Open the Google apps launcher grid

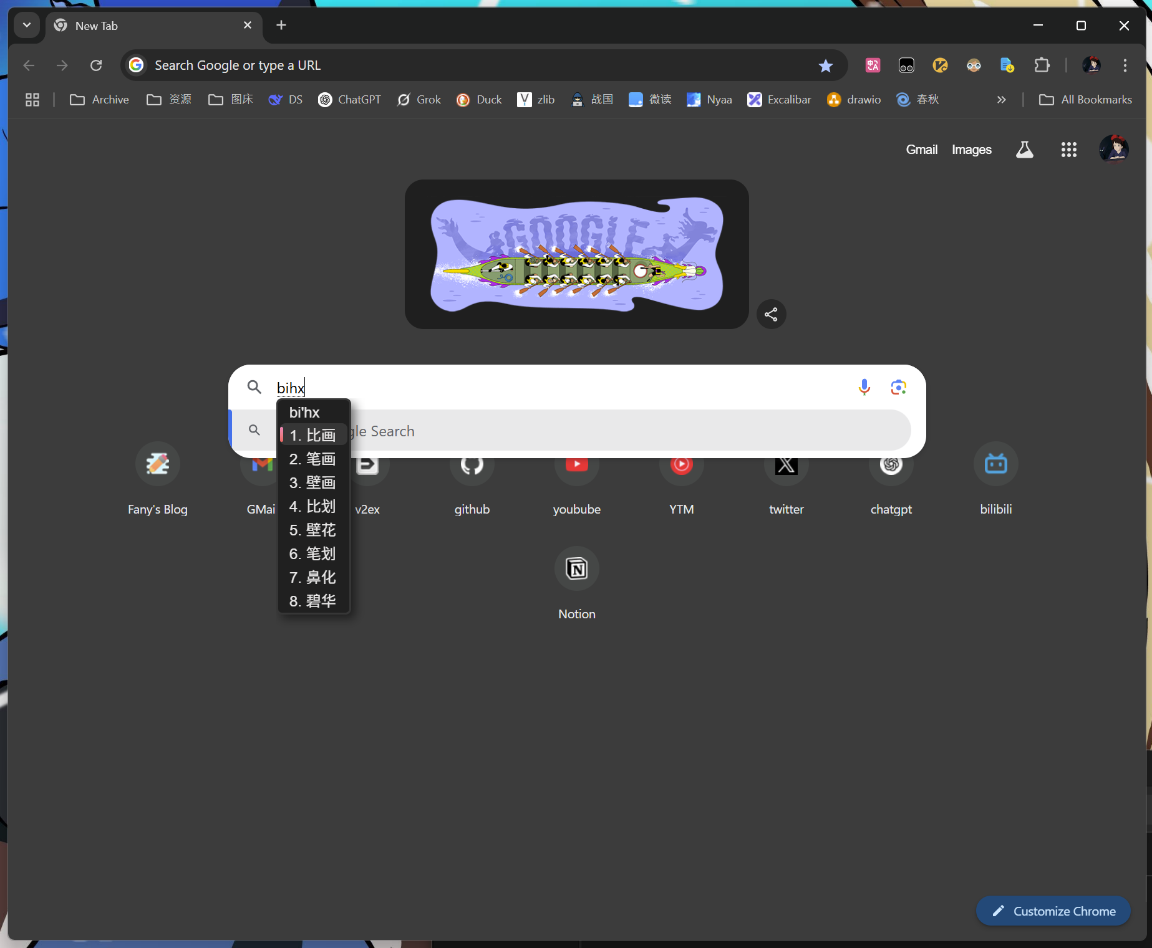pos(1068,150)
